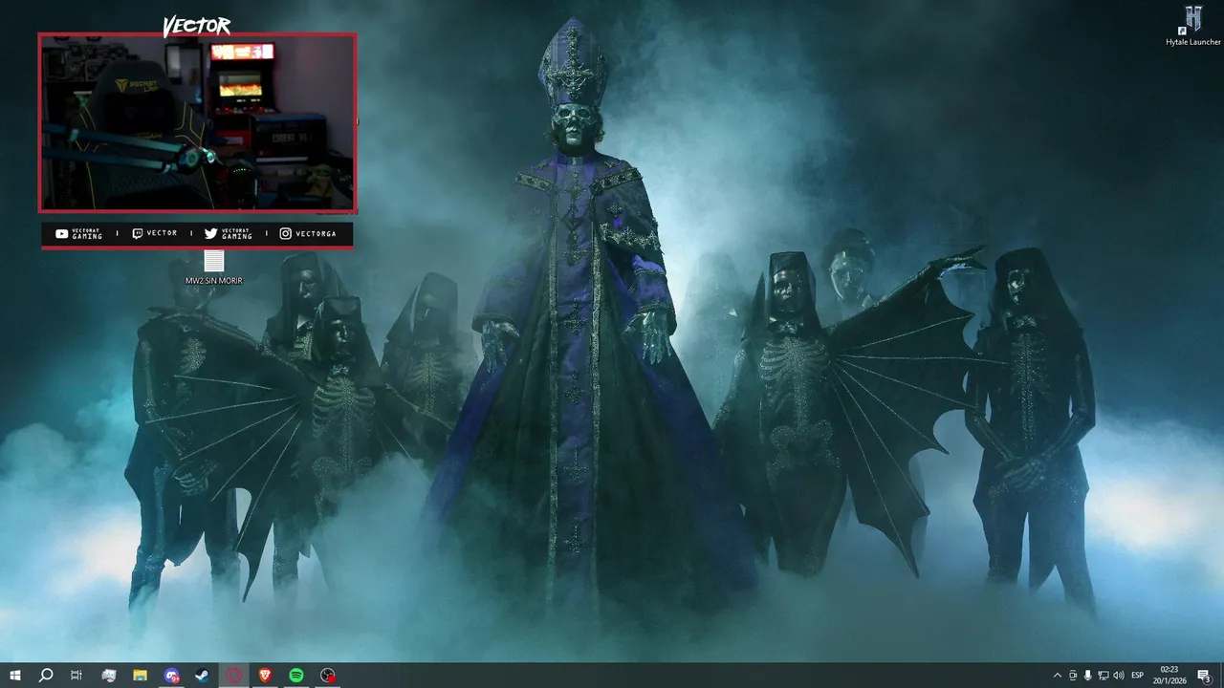Open Discord from the taskbar
The height and width of the screenshot is (688, 1224).
pos(171,676)
